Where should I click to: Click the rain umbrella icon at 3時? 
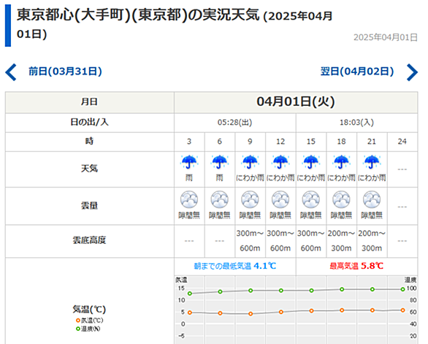pos(189,162)
